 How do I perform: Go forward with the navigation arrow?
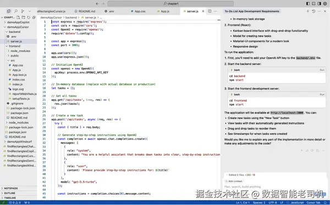103,4
